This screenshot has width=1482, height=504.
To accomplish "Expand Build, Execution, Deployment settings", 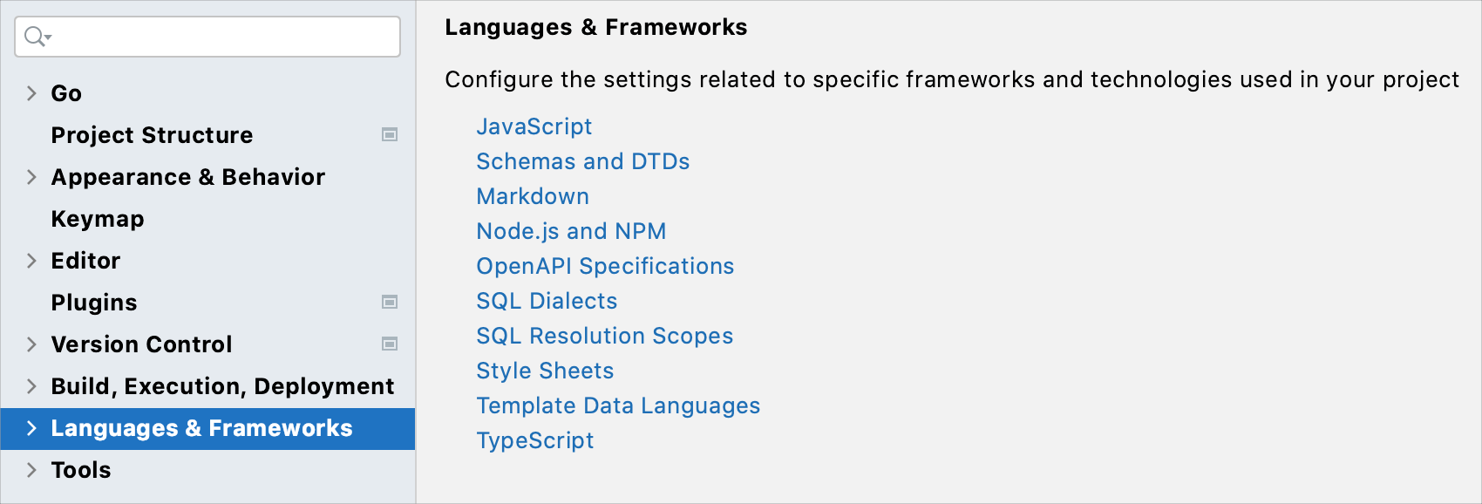I will click(x=31, y=386).
